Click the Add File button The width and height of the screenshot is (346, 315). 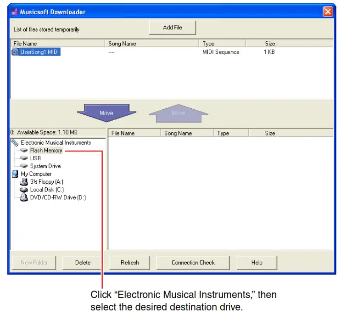(173, 28)
